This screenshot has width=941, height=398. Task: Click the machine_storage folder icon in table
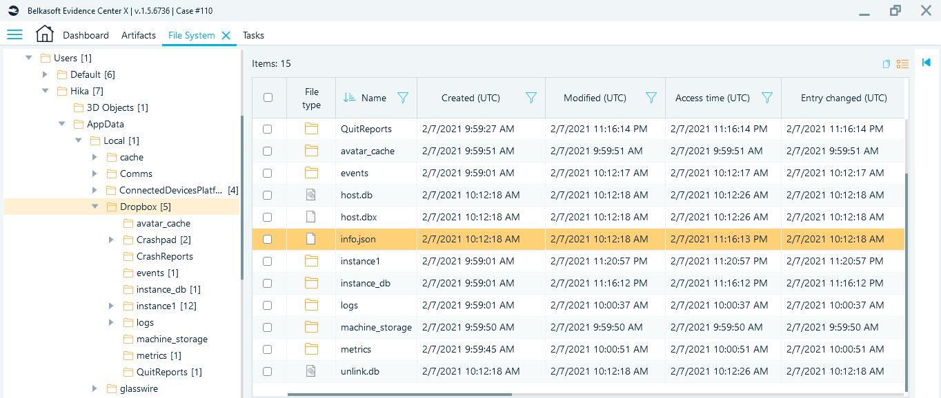pos(311,327)
